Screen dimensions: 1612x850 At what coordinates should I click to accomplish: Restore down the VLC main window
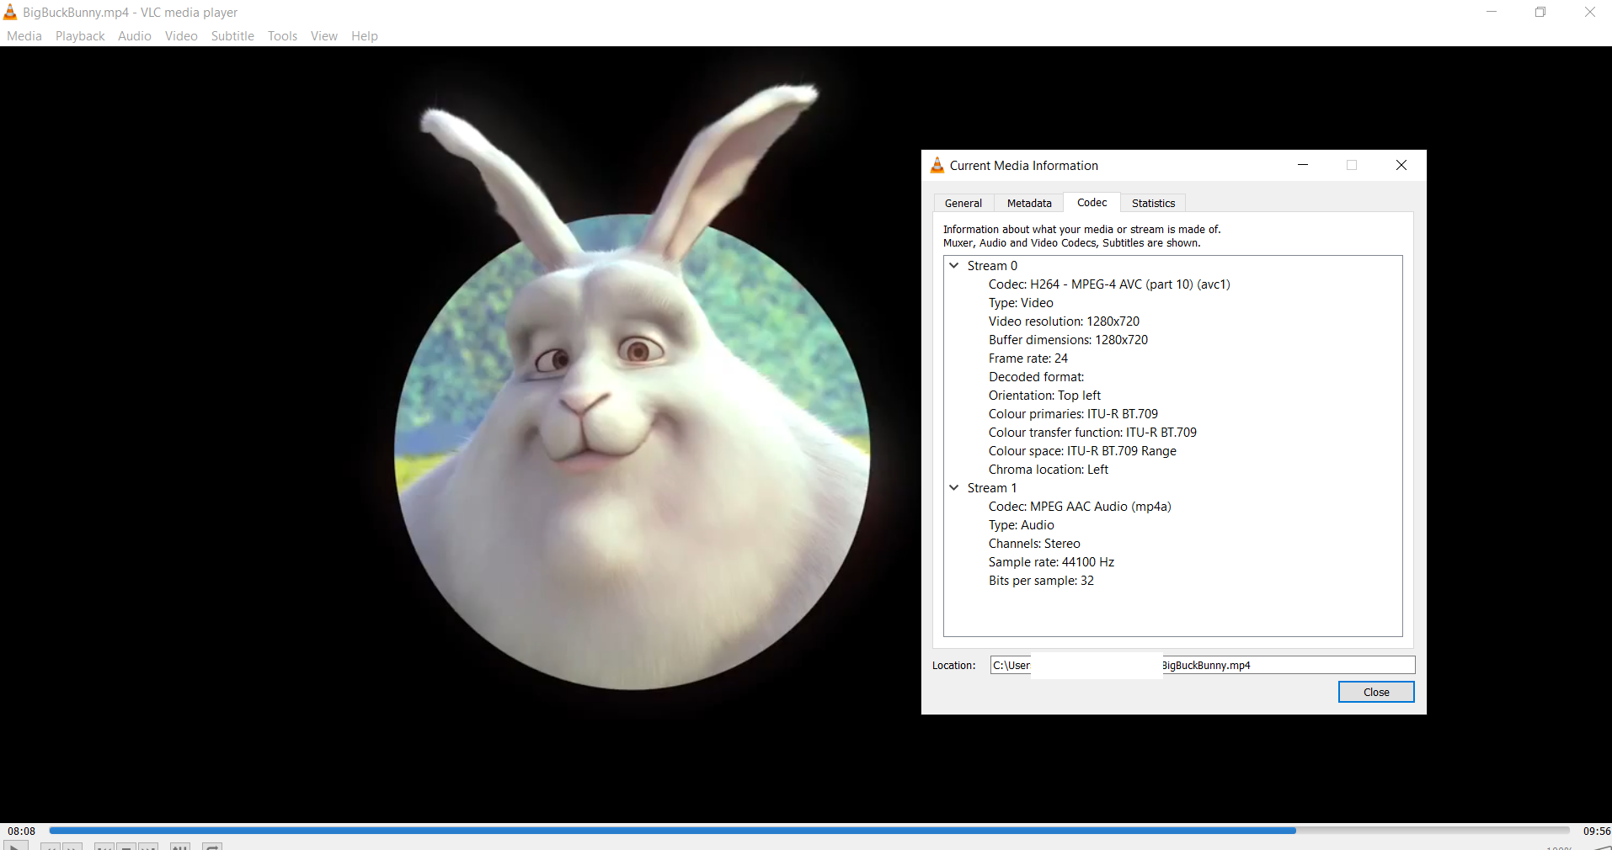pos(1540,12)
